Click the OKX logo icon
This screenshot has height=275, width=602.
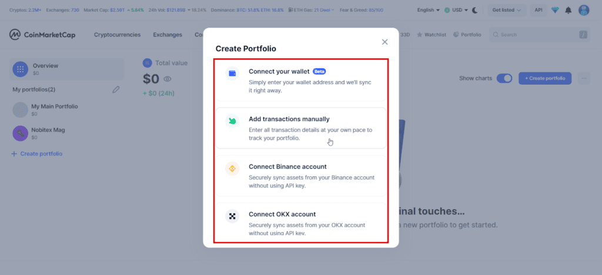(232, 216)
